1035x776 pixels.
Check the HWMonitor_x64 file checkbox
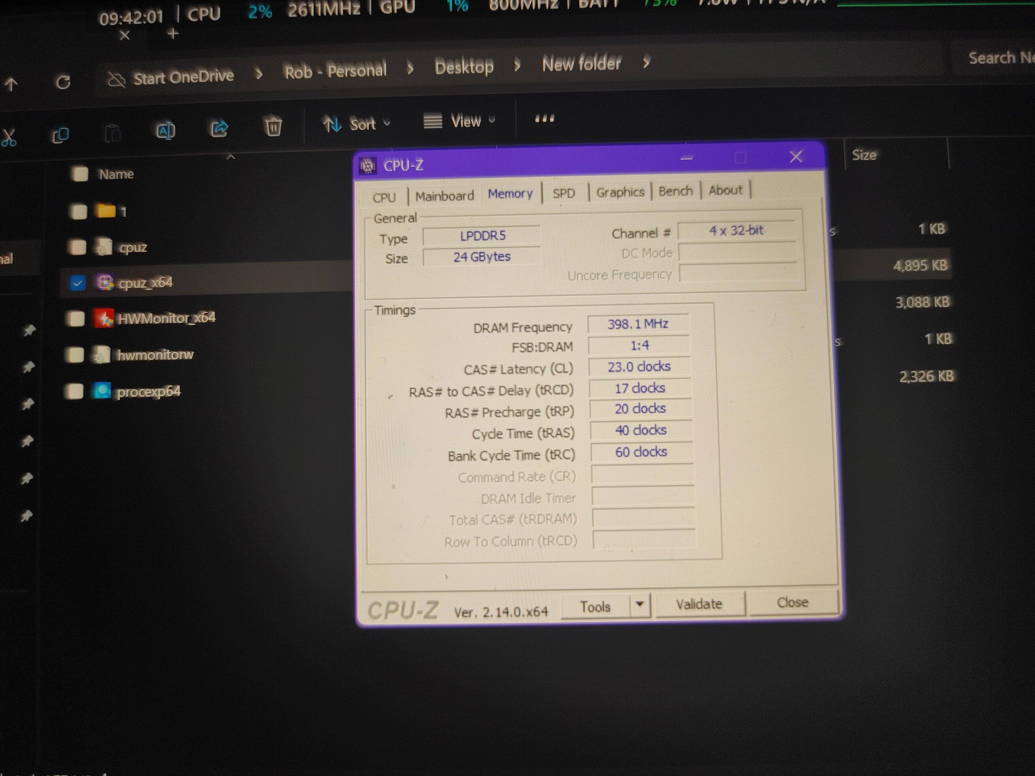(x=75, y=319)
